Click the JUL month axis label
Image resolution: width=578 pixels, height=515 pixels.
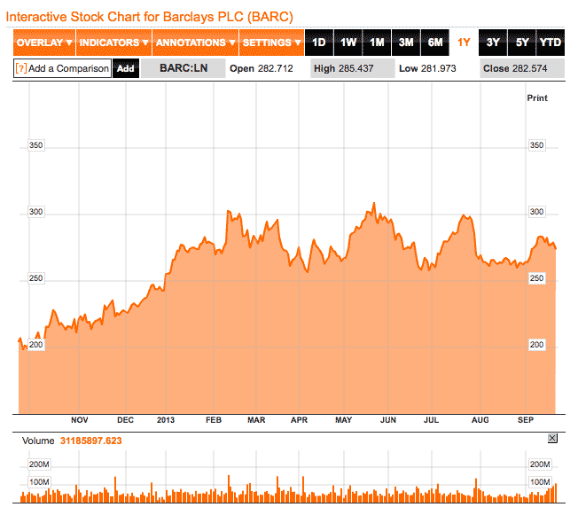coord(432,420)
